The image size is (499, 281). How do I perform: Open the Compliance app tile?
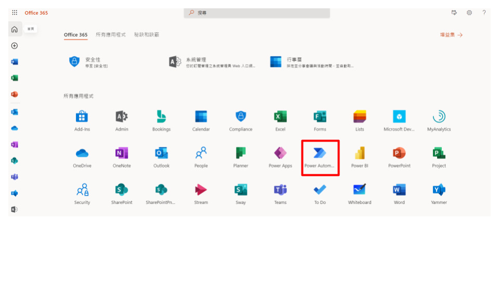[x=241, y=121]
